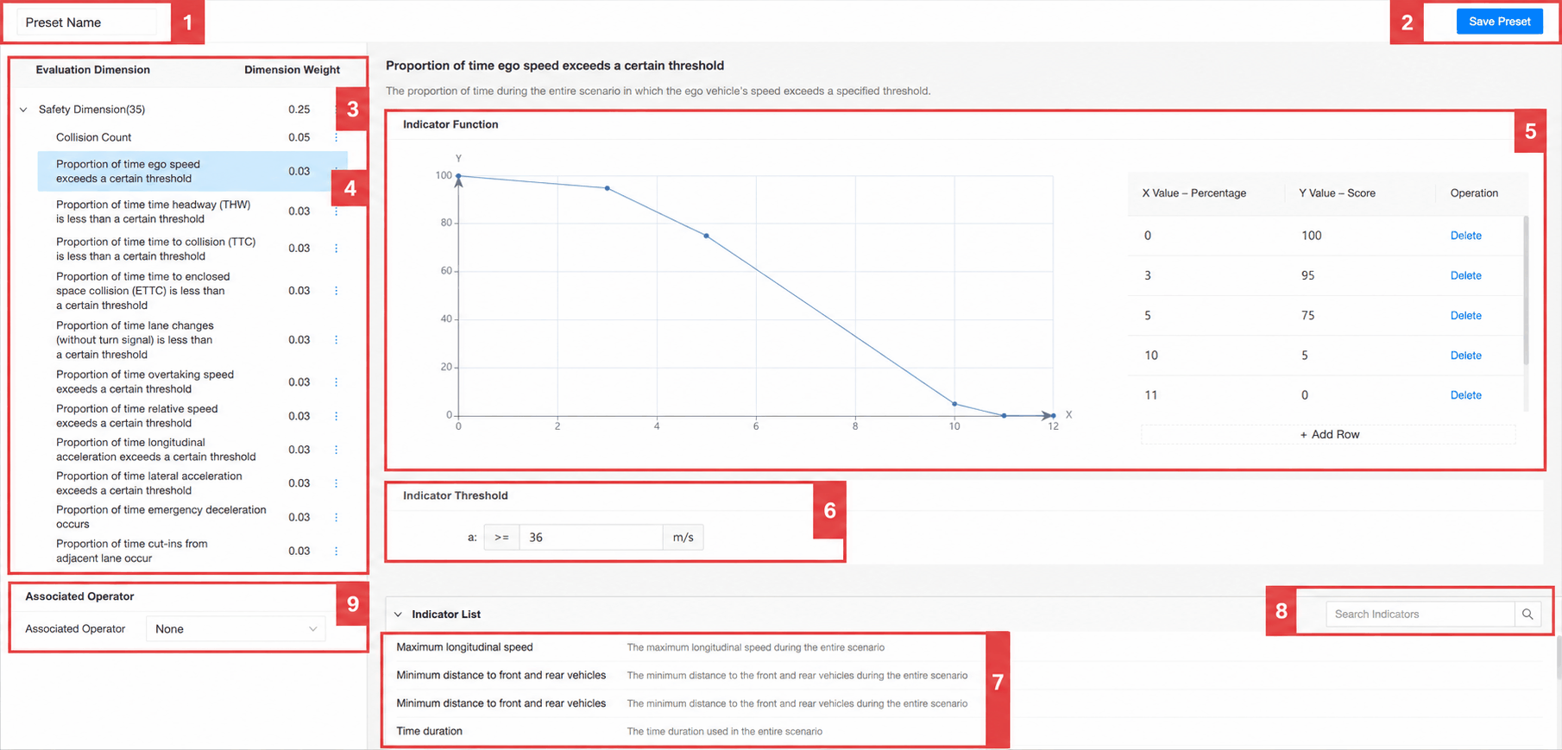This screenshot has height=750, width=1562.
Task: Select Time duration from indicator list
Action: (429, 731)
